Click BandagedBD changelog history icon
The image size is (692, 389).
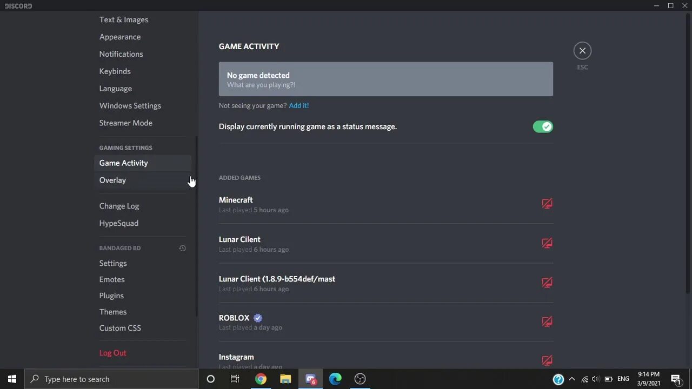tap(183, 248)
